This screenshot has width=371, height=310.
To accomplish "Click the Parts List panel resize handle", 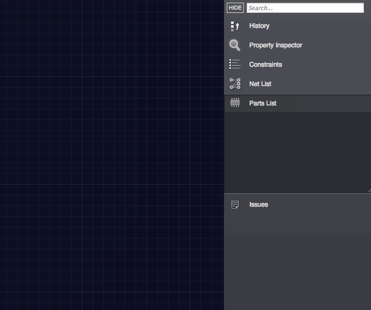I will [x=369, y=191].
